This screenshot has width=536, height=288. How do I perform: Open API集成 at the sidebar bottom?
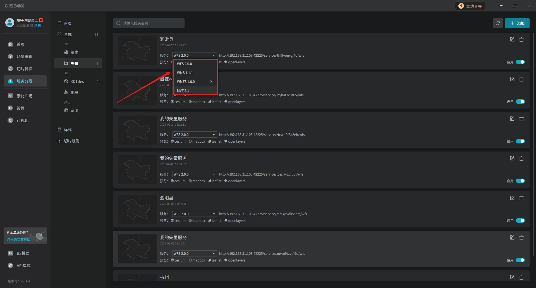point(23,266)
